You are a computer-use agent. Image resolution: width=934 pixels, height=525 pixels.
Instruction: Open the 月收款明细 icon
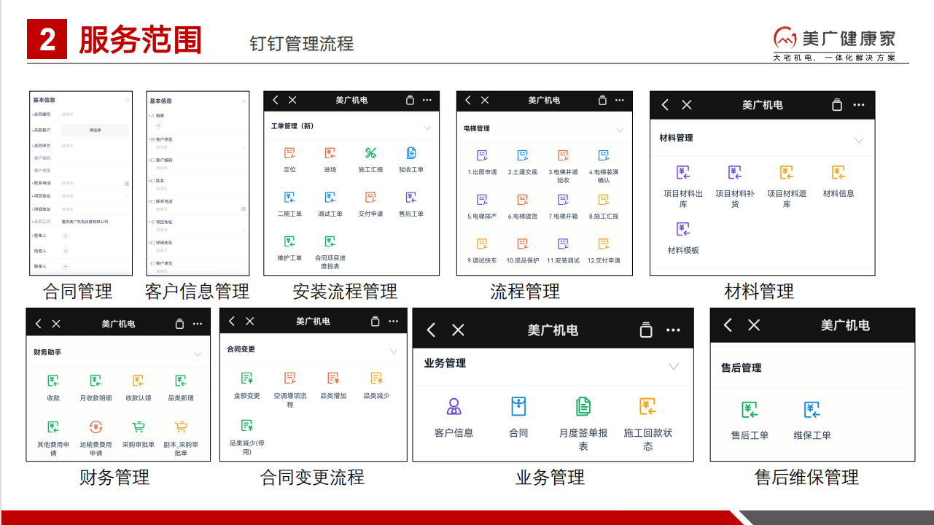point(96,381)
